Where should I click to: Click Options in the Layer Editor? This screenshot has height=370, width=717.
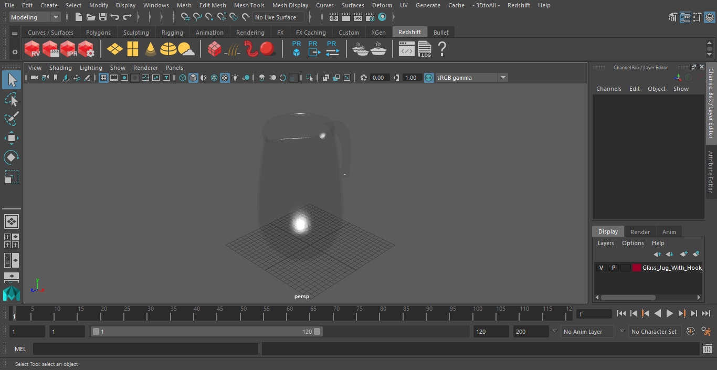pos(632,243)
